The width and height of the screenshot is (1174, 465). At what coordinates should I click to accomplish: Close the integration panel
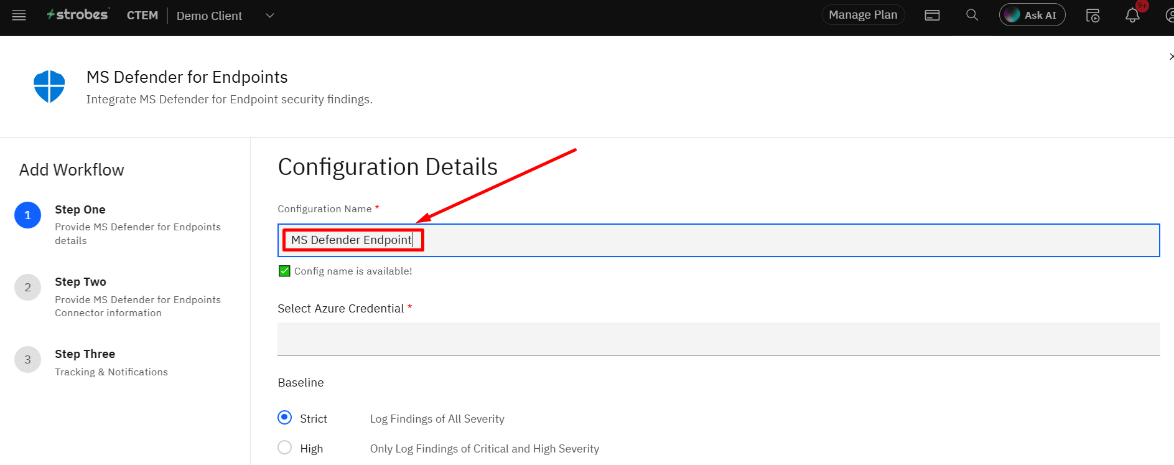tap(1170, 57)
